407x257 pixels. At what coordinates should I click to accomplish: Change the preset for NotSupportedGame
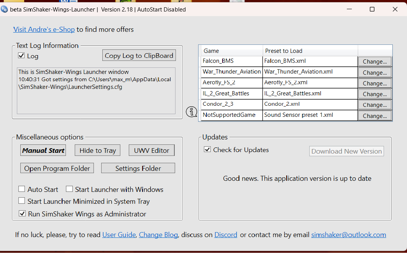374,116
